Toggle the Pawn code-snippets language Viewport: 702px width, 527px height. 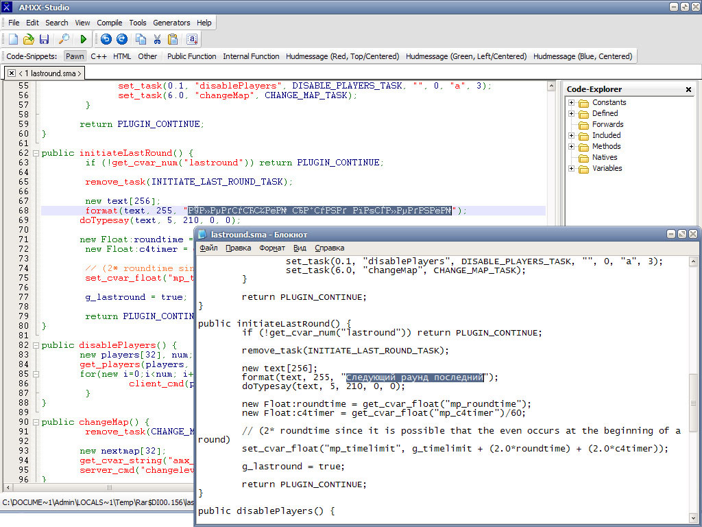(75, 56)
